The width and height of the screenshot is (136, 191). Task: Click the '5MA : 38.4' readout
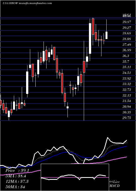coord(16,176)
